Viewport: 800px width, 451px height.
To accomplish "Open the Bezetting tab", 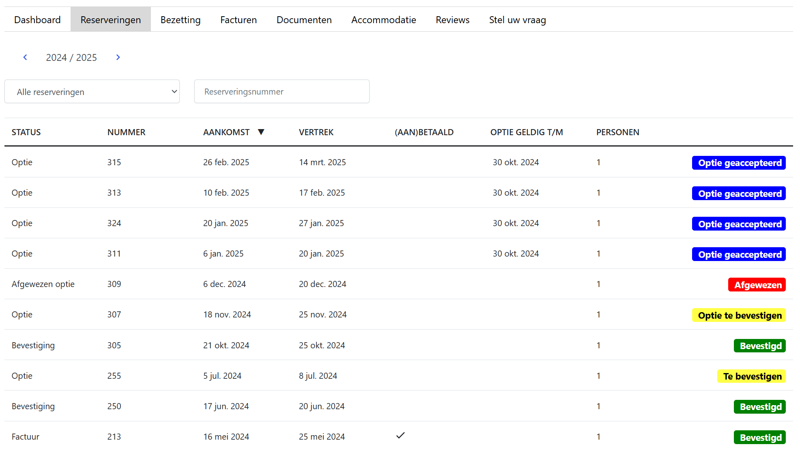I will 181,19.
